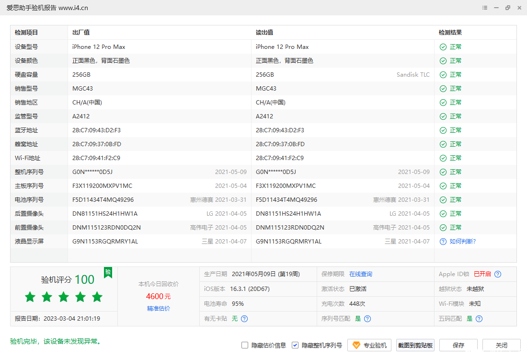Click the 检测项目 column header
This screenshot has height=359, width=527.
click(26, 33)
